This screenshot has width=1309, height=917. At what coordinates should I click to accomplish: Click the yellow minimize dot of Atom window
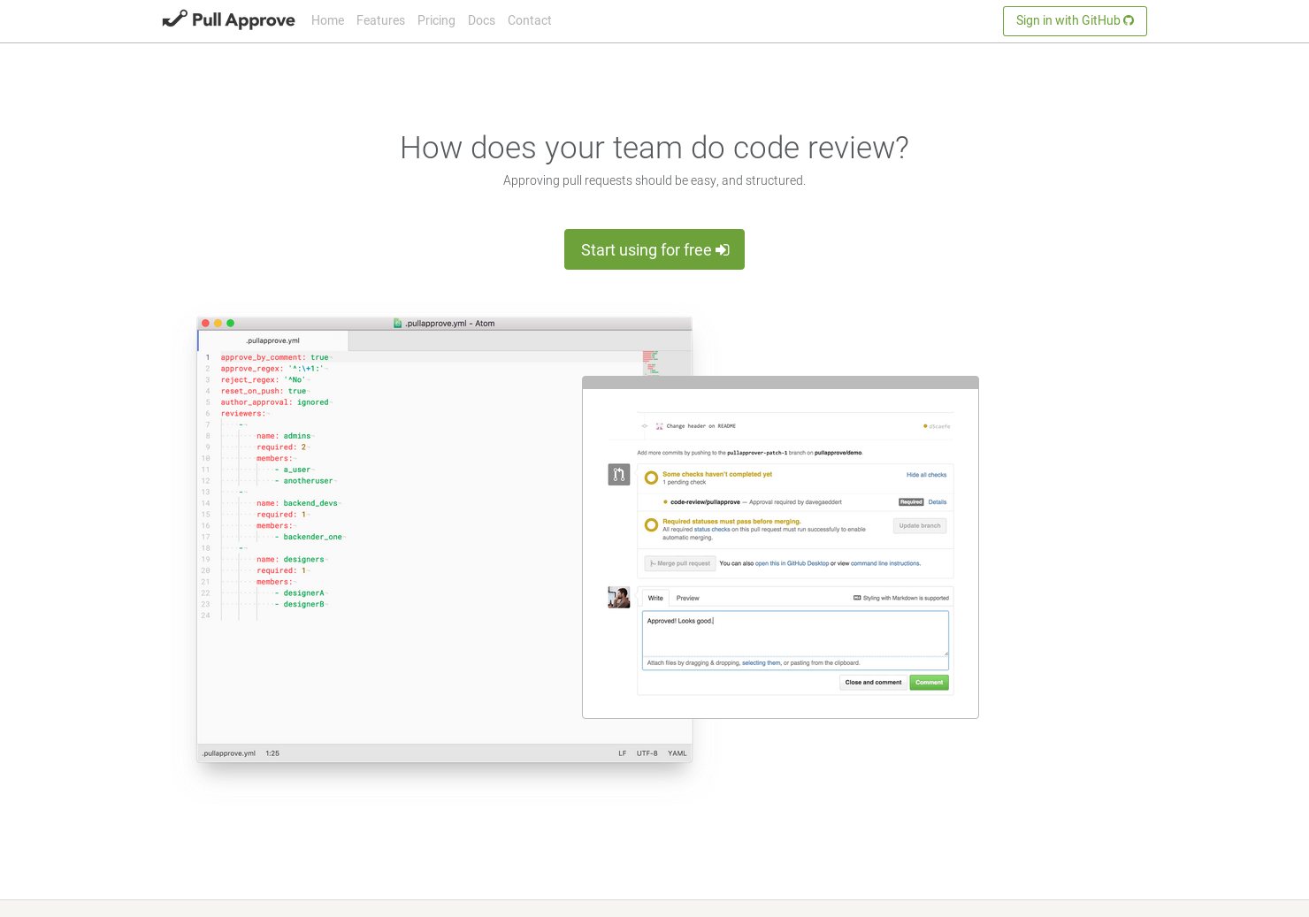(x=218, y=324)
